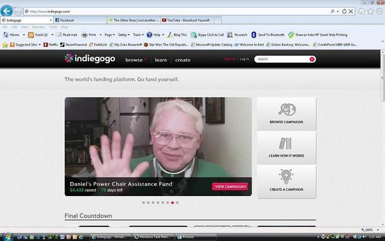Click the indiegogo search input field
The image size is (385, 241).
point(282,59)
